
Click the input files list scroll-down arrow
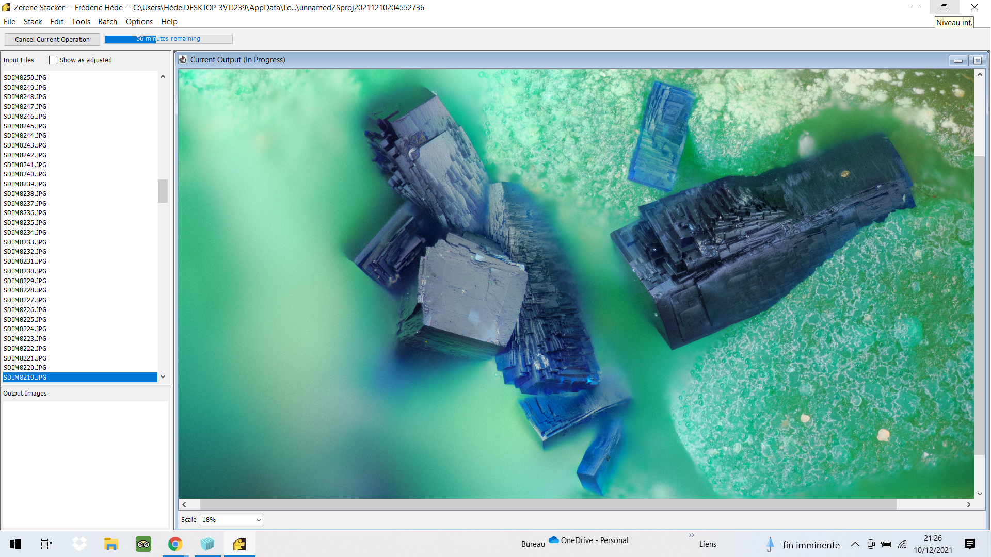[x=163, y=377]
